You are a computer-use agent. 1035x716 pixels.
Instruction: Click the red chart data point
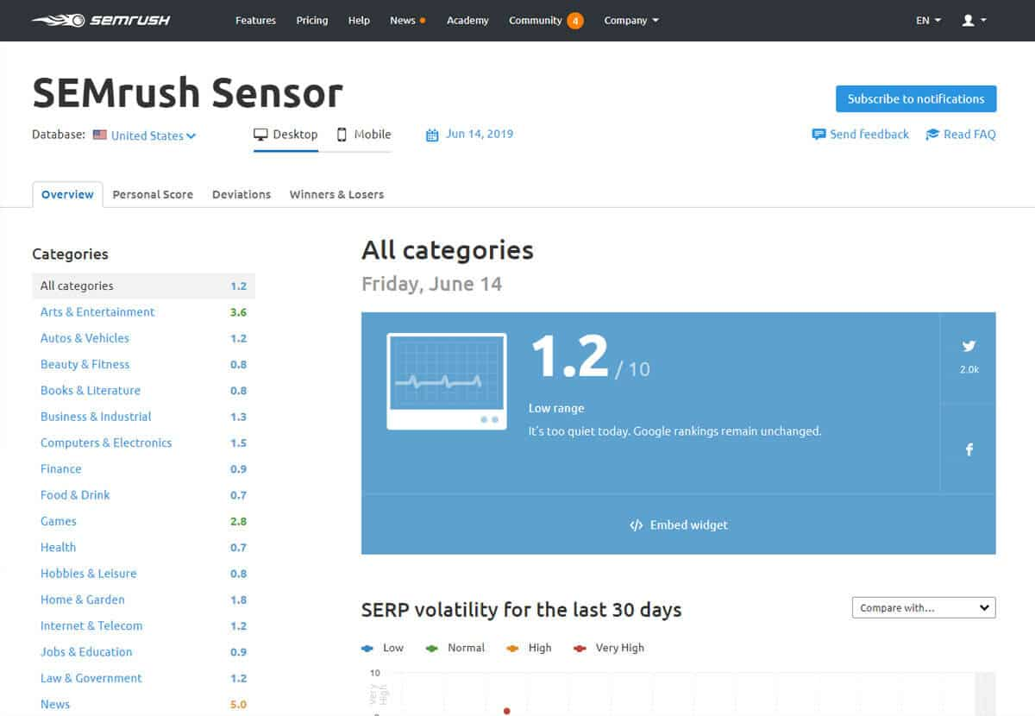tap(506, 711)
